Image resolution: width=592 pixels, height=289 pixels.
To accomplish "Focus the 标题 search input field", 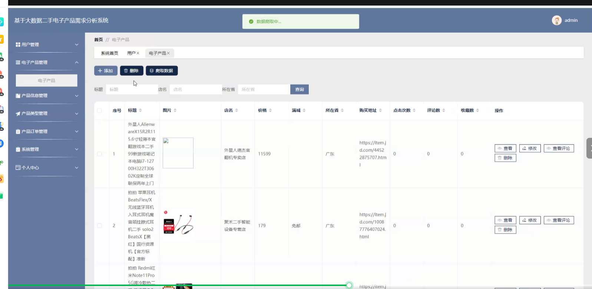I will 132,89.
